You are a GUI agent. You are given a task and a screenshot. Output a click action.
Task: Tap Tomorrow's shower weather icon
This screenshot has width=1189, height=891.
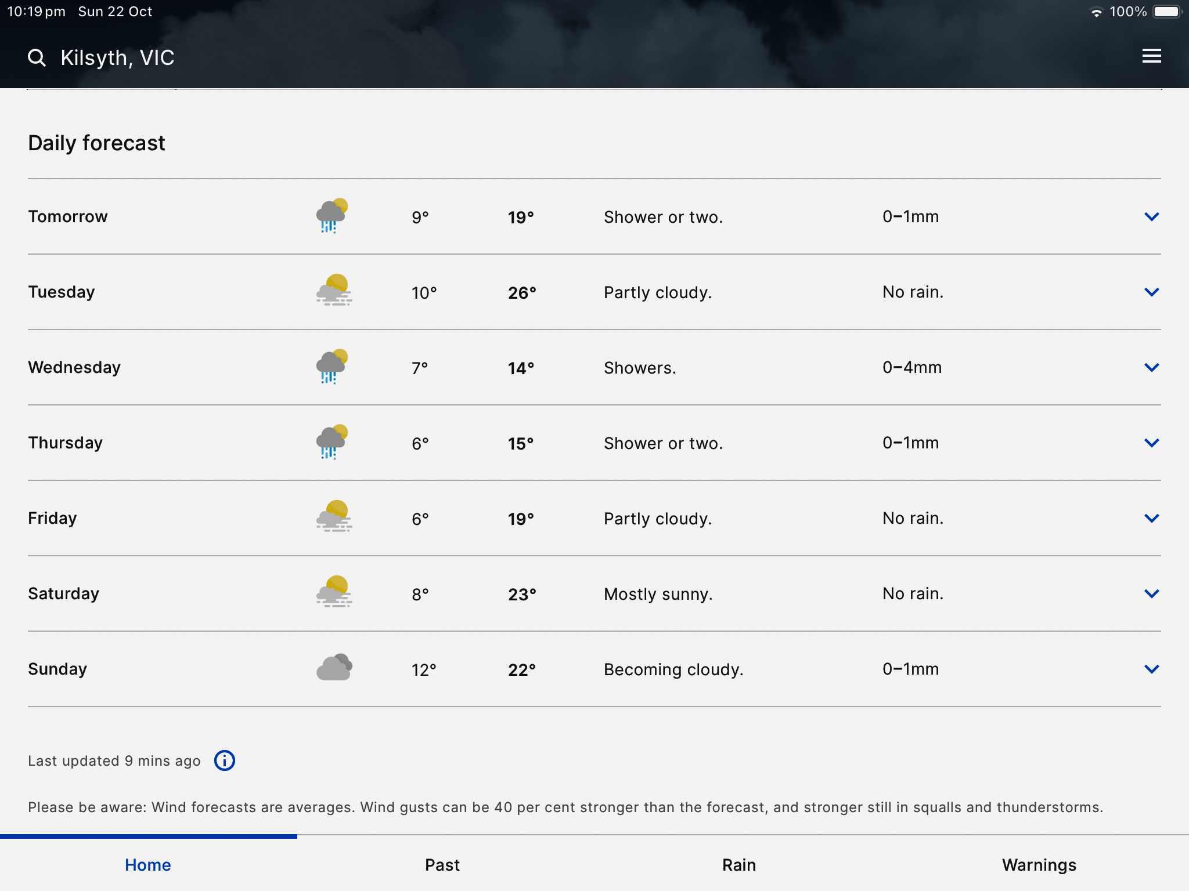tap(333, 216)
